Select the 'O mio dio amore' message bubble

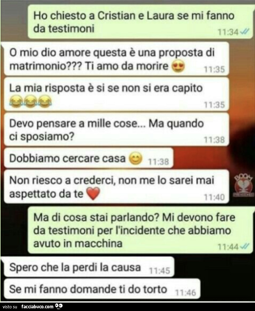coord(116,59)
